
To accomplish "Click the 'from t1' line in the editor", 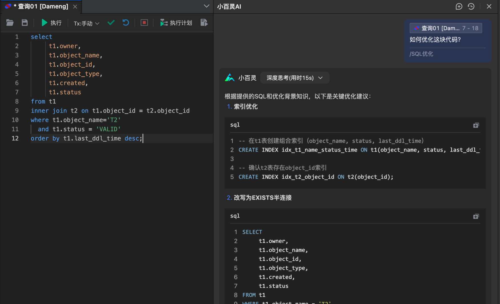I will click(43, 102).
